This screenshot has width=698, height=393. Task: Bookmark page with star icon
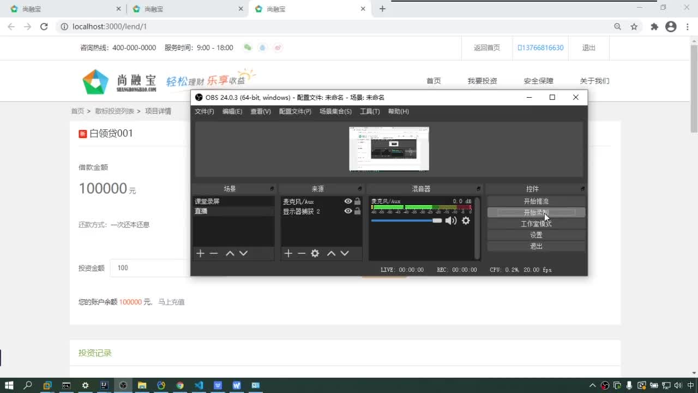pos(634,26)
